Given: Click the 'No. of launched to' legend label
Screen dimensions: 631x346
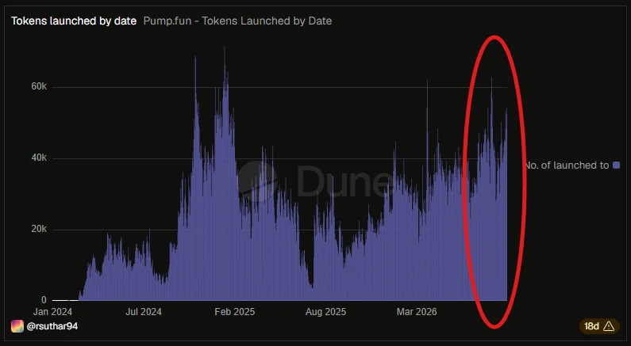Looking at the screenshot, I should pyautogui.click(x=567, y=165).
